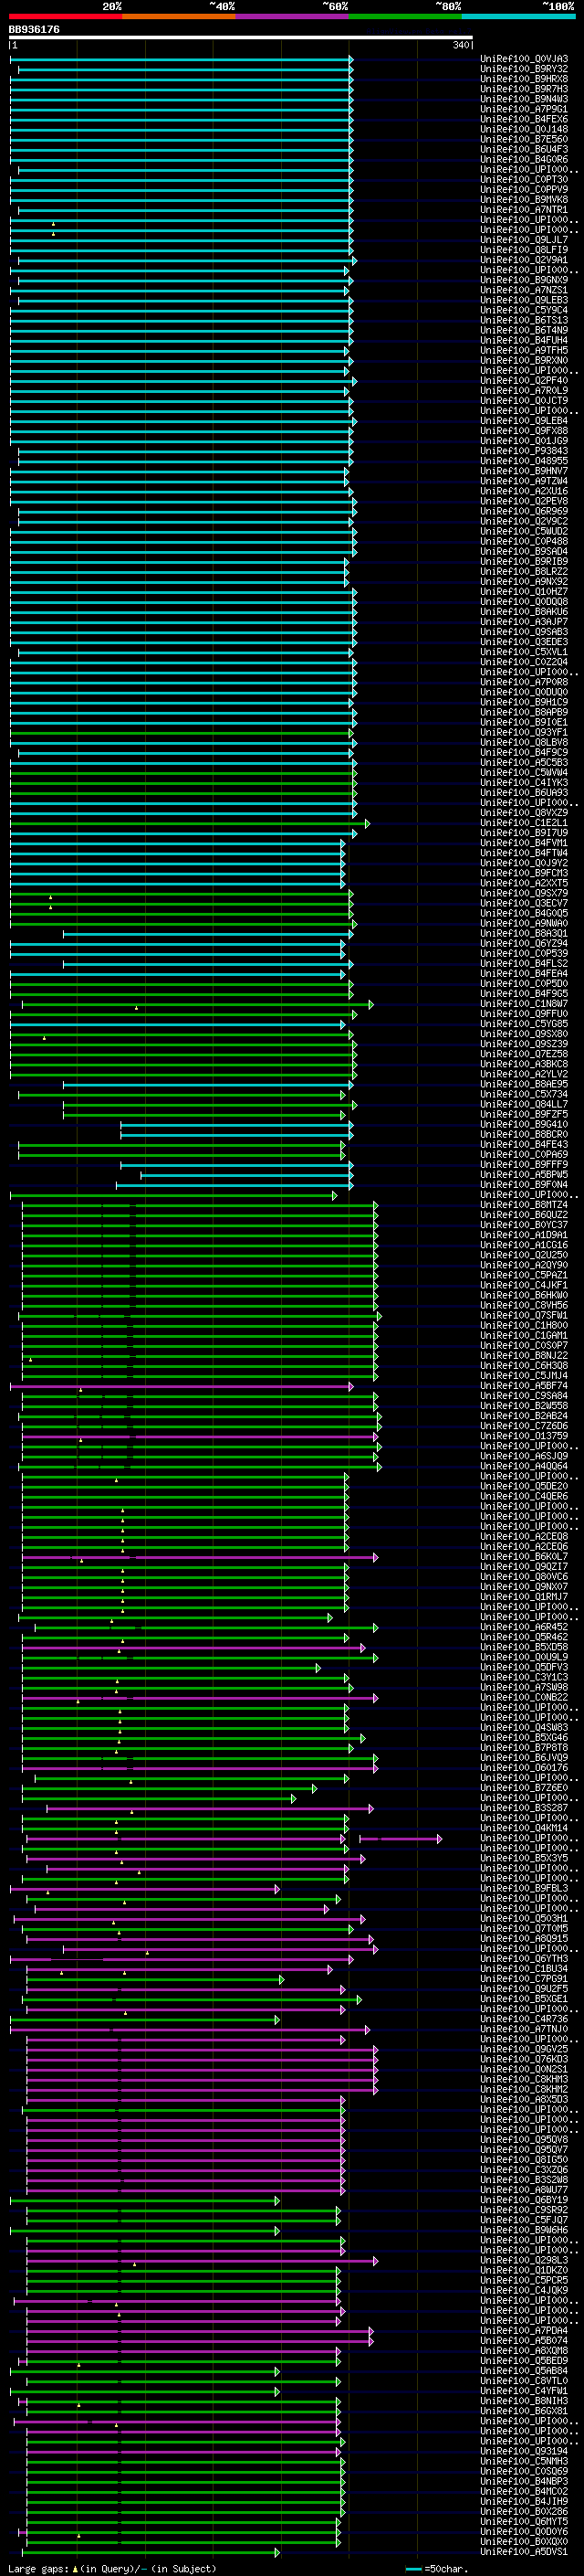Image resolution: width=584 pixels, height=2576 pixels.
Task: Click UniRef100_A5BF74 label
Action: point(524,1386)
